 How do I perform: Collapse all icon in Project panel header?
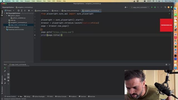(25, 11)
